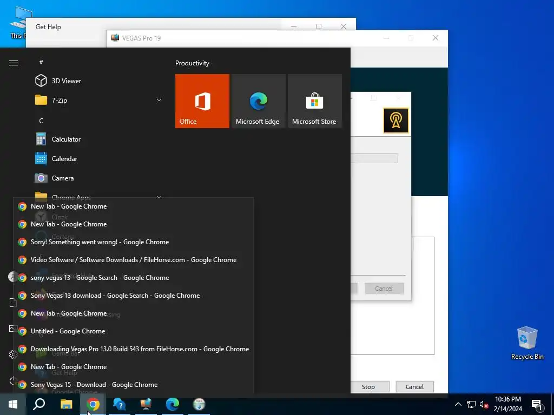Expand the 7-Zip folder chevron
This screenshot has width=554, height=415.
[159, 100]
